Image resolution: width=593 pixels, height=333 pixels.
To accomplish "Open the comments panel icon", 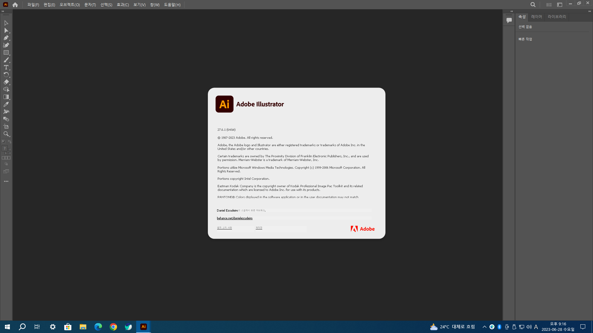I will [x=509, y=20].
